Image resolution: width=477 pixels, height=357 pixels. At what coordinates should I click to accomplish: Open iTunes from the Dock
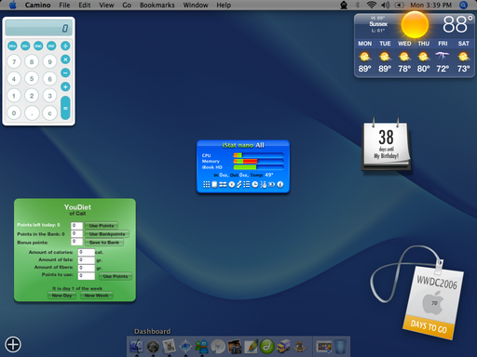tap(218, 347)
